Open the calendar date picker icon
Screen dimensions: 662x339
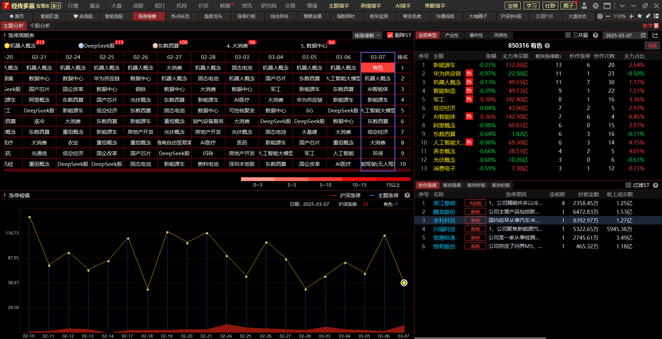click(643, 35)
